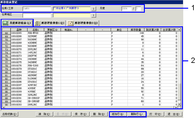Click the 单位 column header
This screenshot has height=118, width=195.
click(x=119, y=30)
